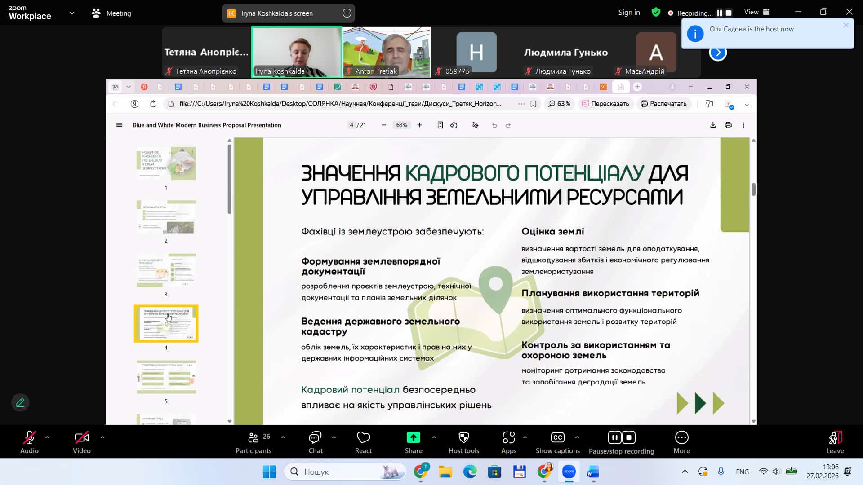Click PDF viewer vertical scrollbar handle
The width and height of the screenshot is (863, 485).
[x=753, y=190]
